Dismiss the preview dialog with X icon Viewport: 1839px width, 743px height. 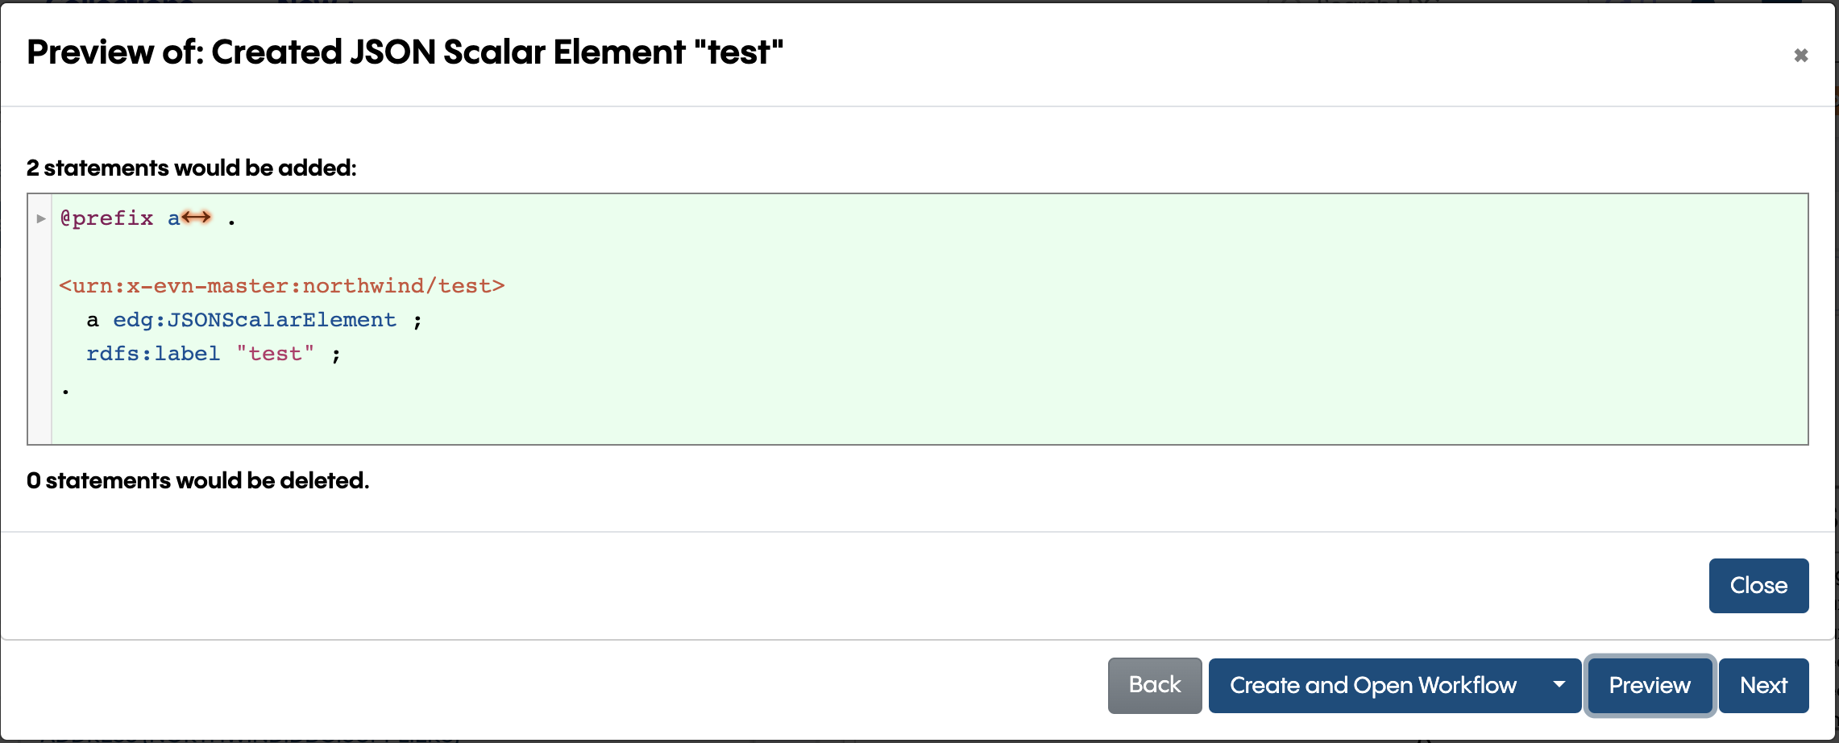coord(1800,55)
